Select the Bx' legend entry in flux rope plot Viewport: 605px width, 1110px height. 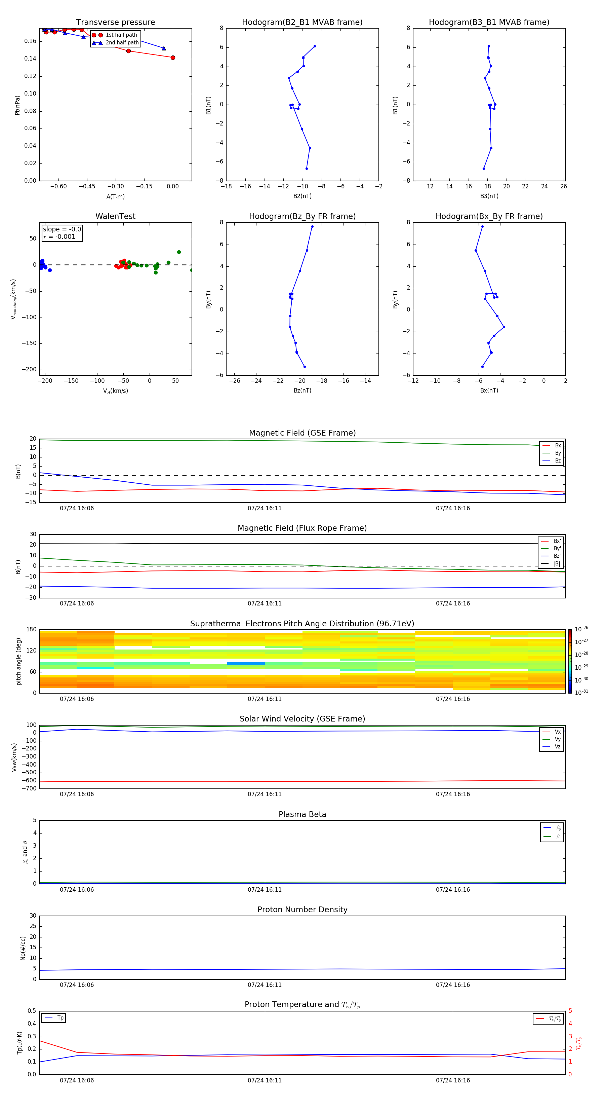click(x=551, y=541)
